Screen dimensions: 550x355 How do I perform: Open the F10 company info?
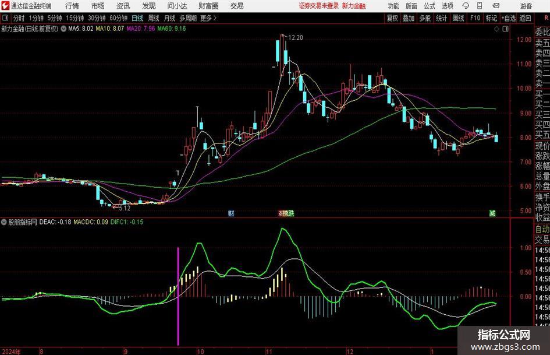pos(475,18)
